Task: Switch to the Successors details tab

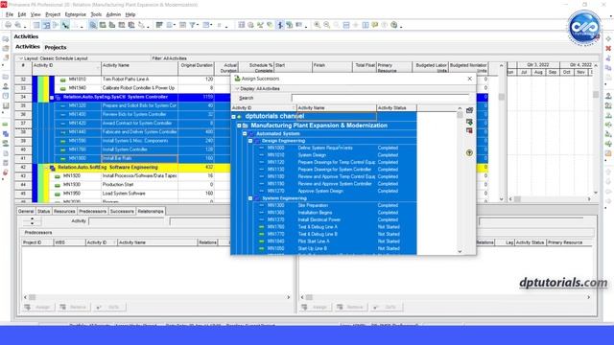Action: click(x=122, y=211)
